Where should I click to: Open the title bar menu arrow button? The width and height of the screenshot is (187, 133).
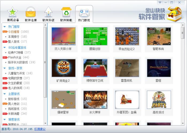tap(160, 2)
